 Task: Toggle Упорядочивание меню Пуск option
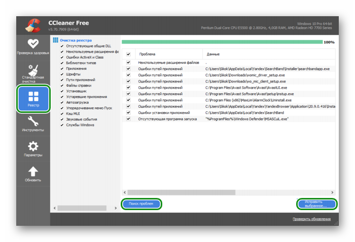click(x=62, y=108)
